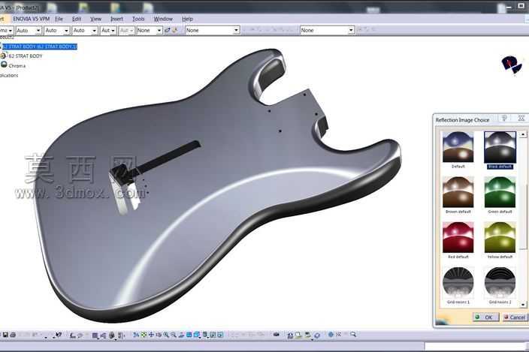Confirm with the OK button
The width and height of the screenshot is (529, 352).
click(x=486, y=317)
